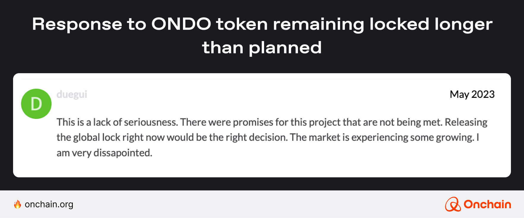
Task: Click the headline's first line of text
Action: pos(262,24)
